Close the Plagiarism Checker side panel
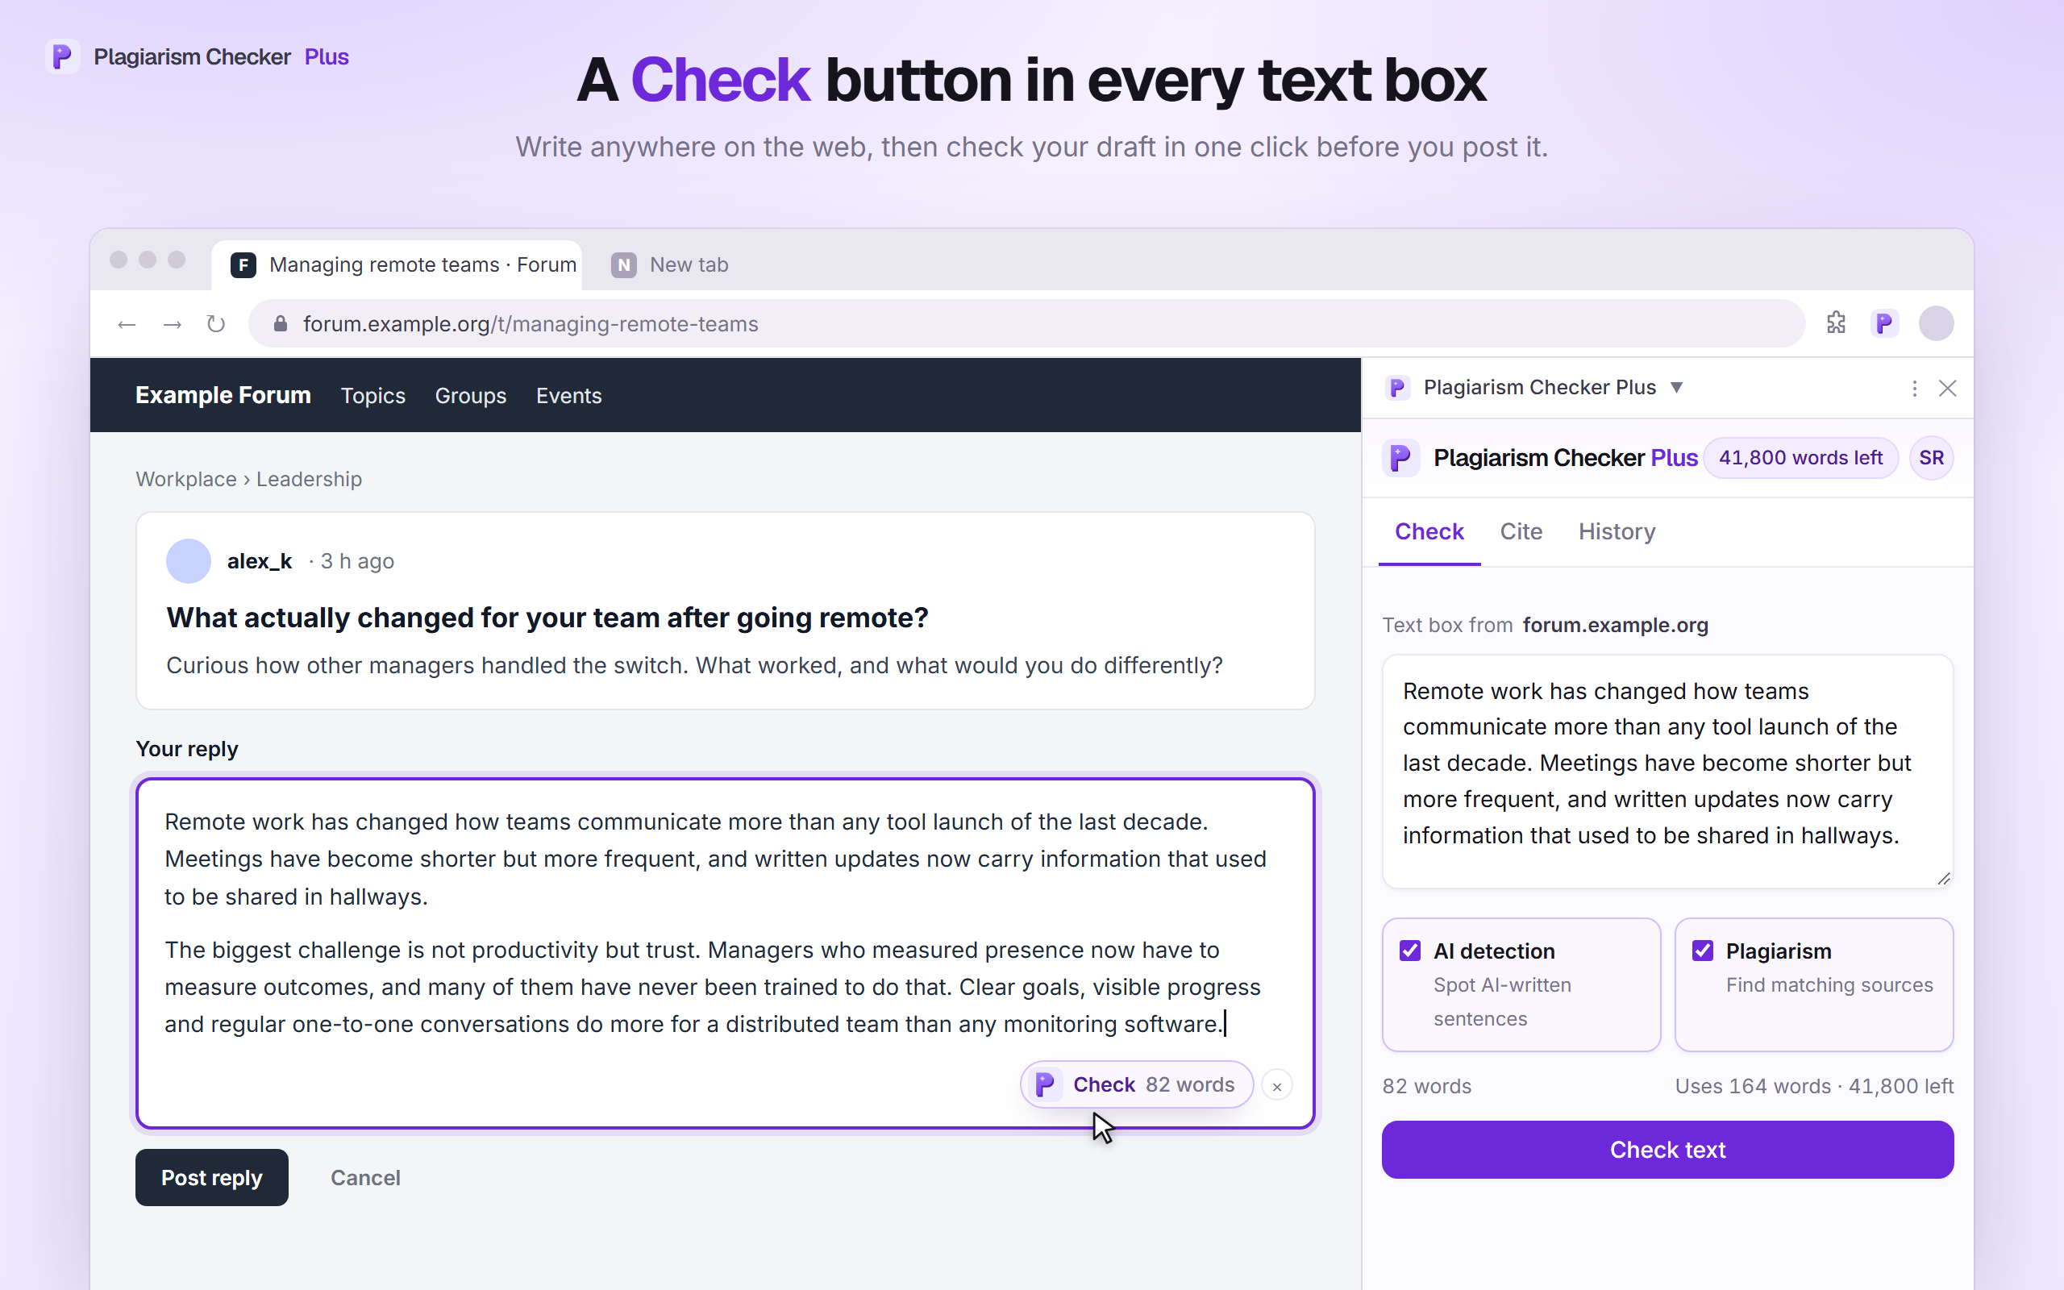Viewport: 2064px width, 1290px height. point(1947,388)
